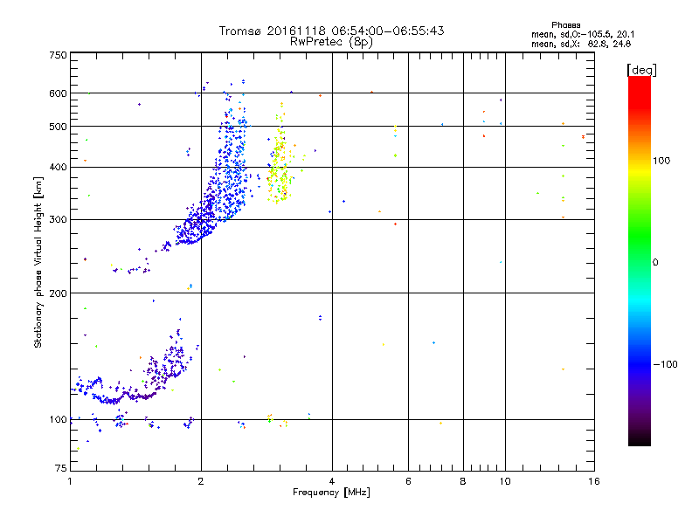The height and width of the screenshot is (524, 699).
Task: Click the 'RwPretec (8p)' subtitle
Action: pos(331,42)
